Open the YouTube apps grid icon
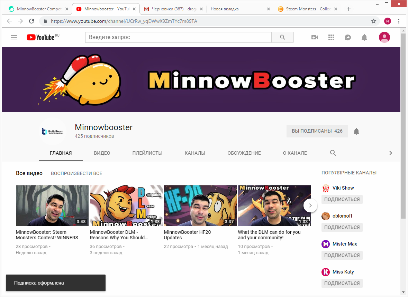This screenshot has height=297, width=408. click(331, 37)
